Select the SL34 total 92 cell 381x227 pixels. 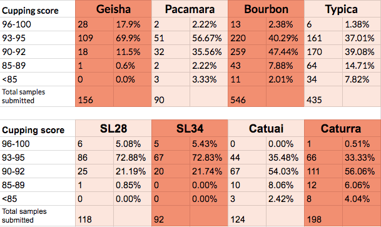coord(171,216)
